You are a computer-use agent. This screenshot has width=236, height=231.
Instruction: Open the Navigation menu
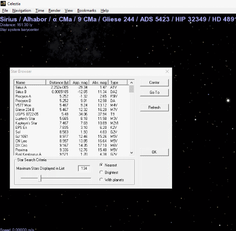pos(22,10)
